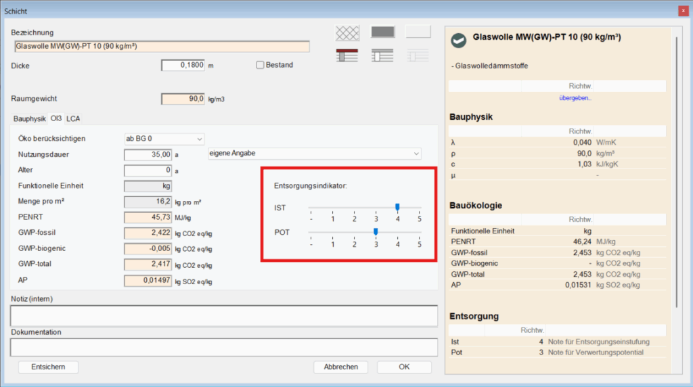
Task: Switch to the Bauphysik tab
Action: (29, 118)
